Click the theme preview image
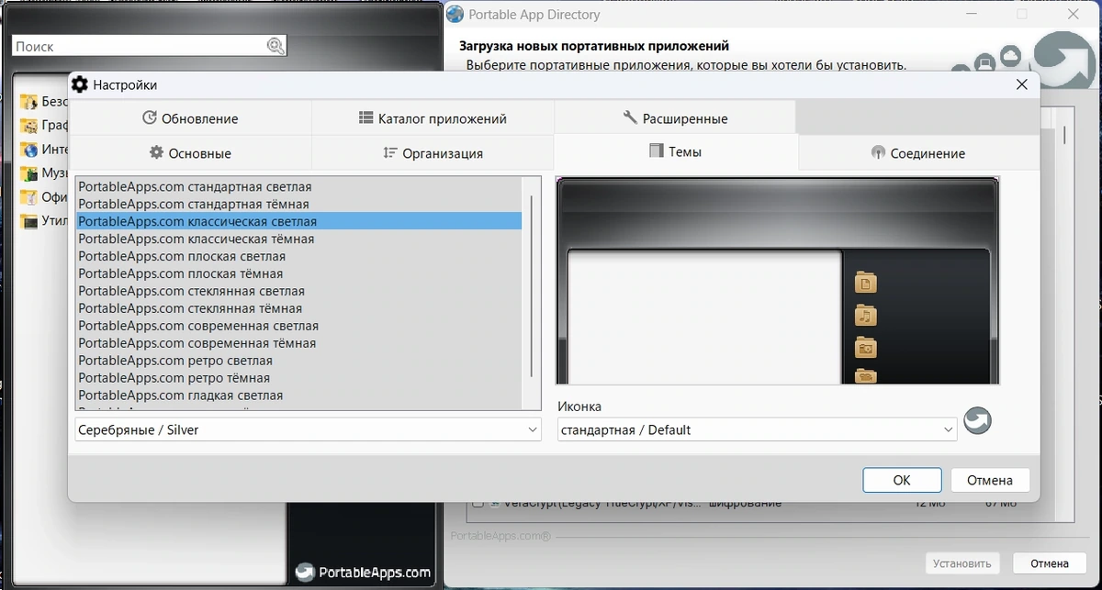 point(778,280)
